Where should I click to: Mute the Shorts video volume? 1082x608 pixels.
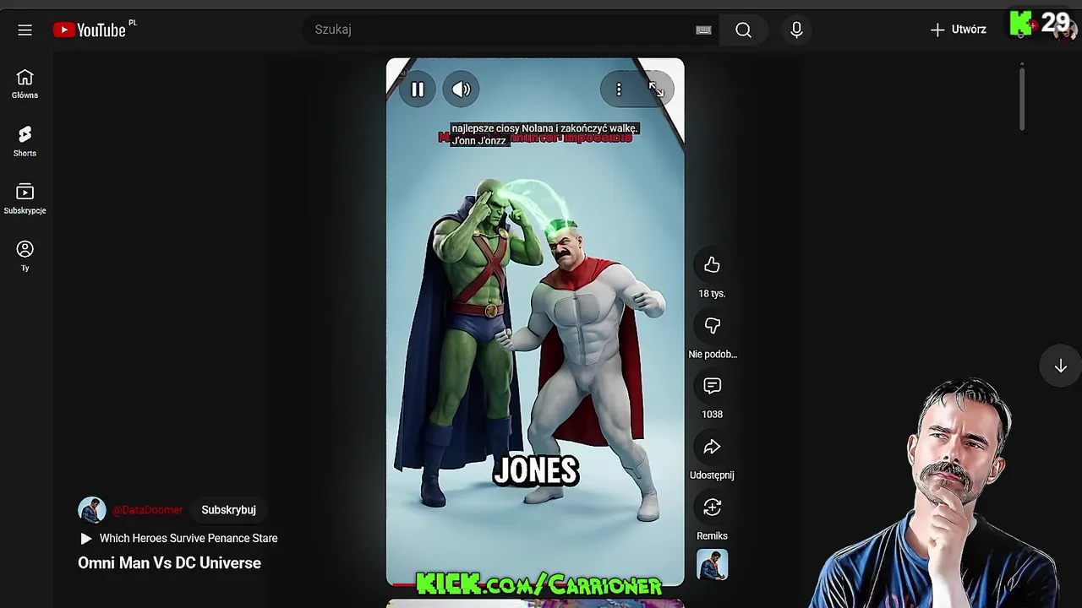[461, 90]
